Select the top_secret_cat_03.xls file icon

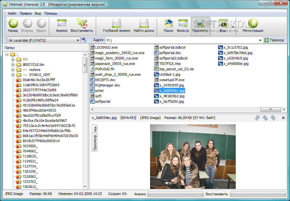(156, 69)
